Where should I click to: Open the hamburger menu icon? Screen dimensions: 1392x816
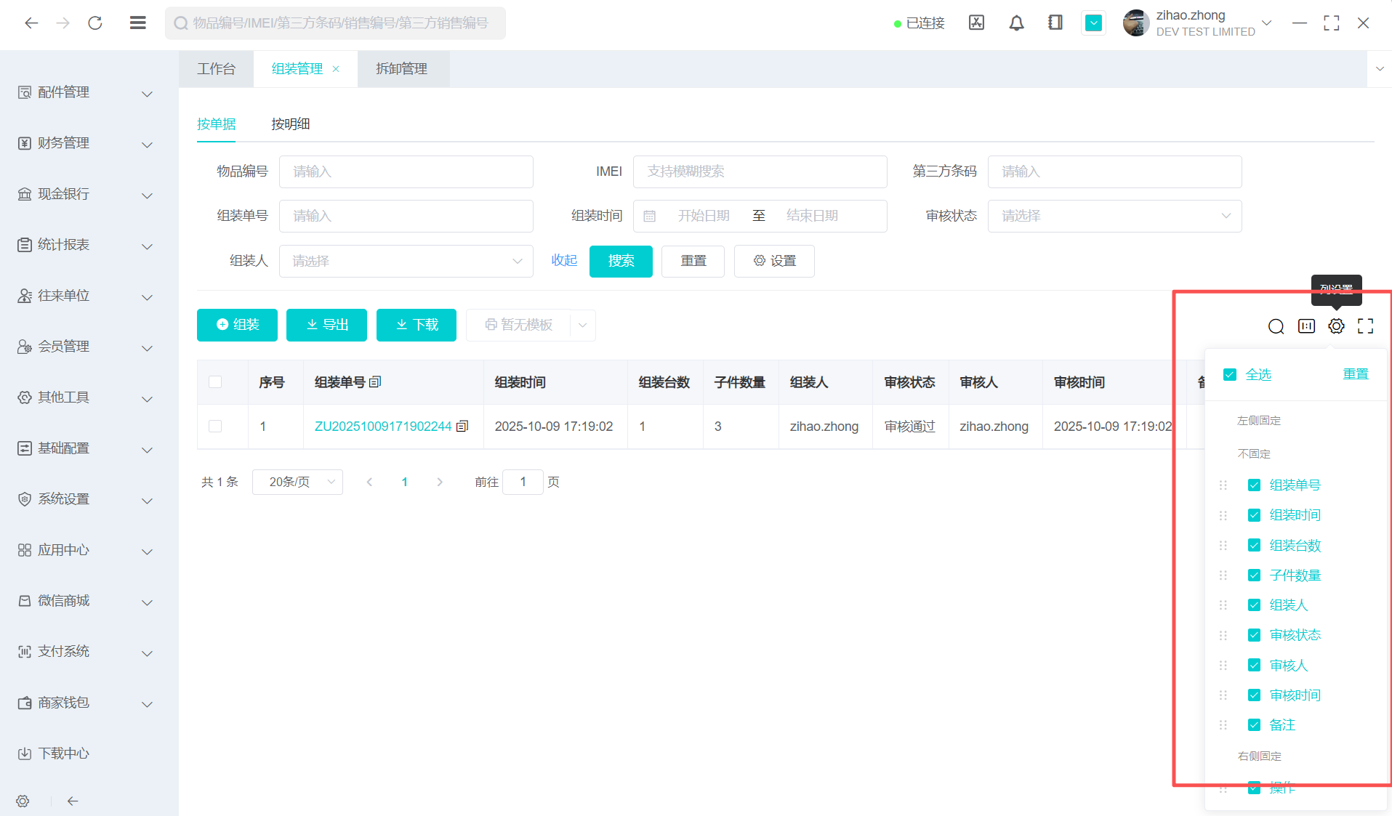pyautogui.click(x=137, y=23)
